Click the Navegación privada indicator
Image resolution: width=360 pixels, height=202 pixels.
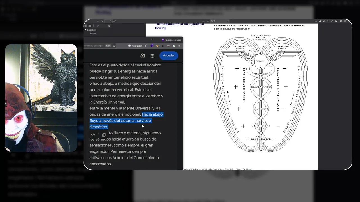click(171, 40)
